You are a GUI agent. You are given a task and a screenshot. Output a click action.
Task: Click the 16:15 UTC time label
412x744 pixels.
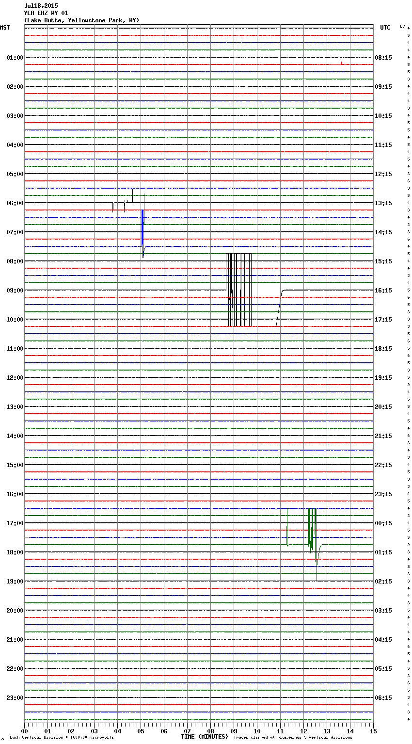(383, 291)
